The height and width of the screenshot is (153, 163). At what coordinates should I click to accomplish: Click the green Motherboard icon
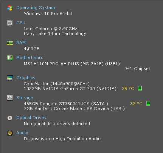10,58
